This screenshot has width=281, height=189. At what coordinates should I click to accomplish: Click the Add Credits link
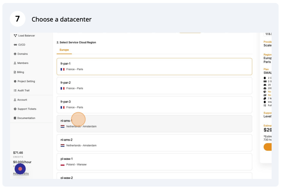21,173
